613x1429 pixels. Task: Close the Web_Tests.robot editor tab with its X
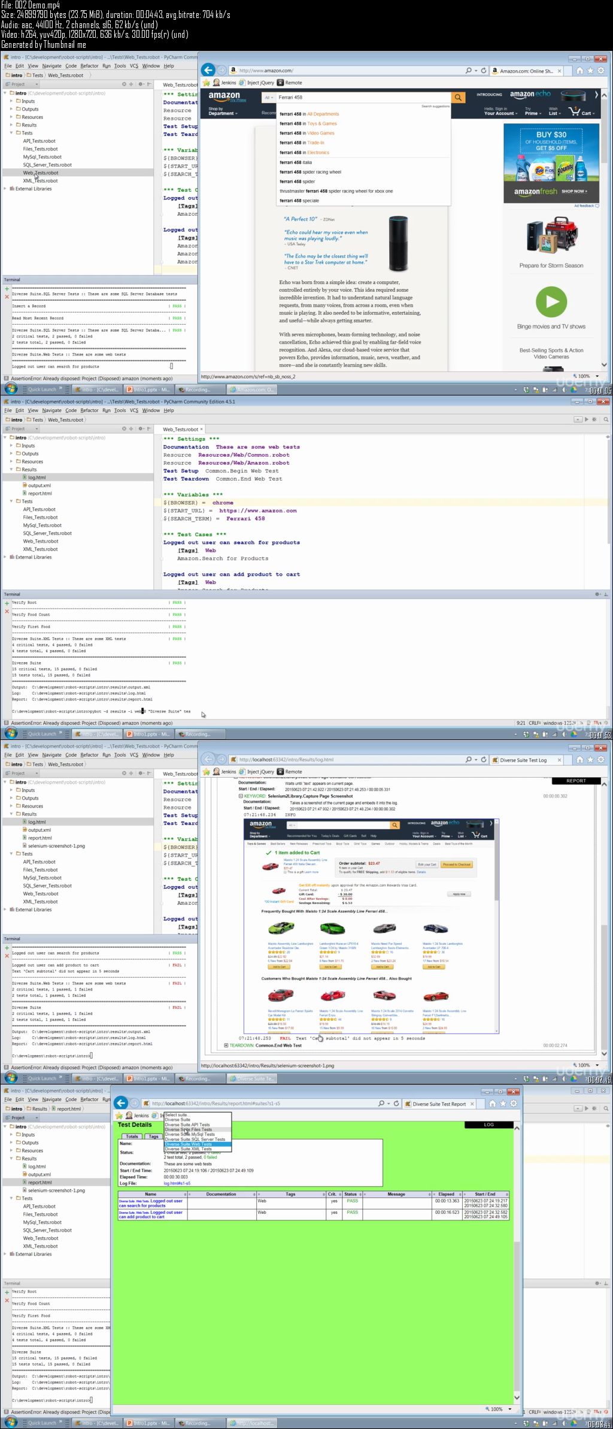coord(202,430)
